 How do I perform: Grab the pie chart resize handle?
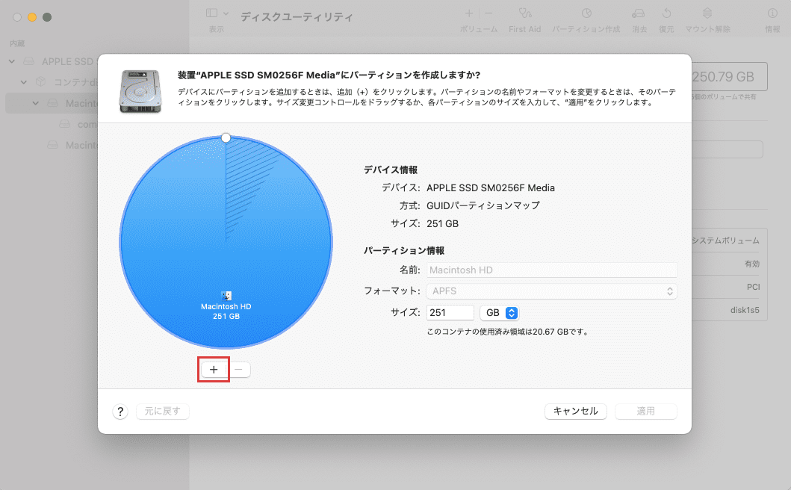click(226, 137)
